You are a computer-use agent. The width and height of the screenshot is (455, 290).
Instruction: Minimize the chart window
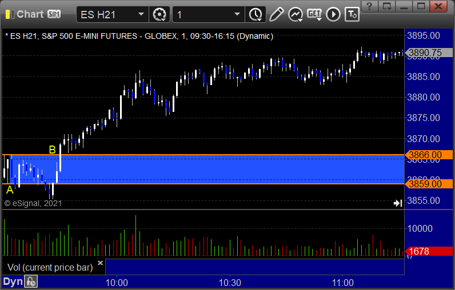coord(404,6)
